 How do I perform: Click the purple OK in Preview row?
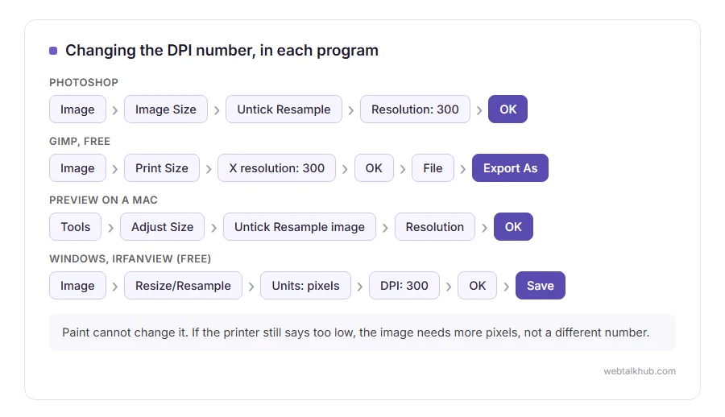coord(513,226)
